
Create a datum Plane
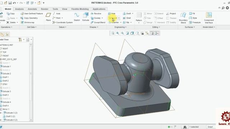coord(48,17)
